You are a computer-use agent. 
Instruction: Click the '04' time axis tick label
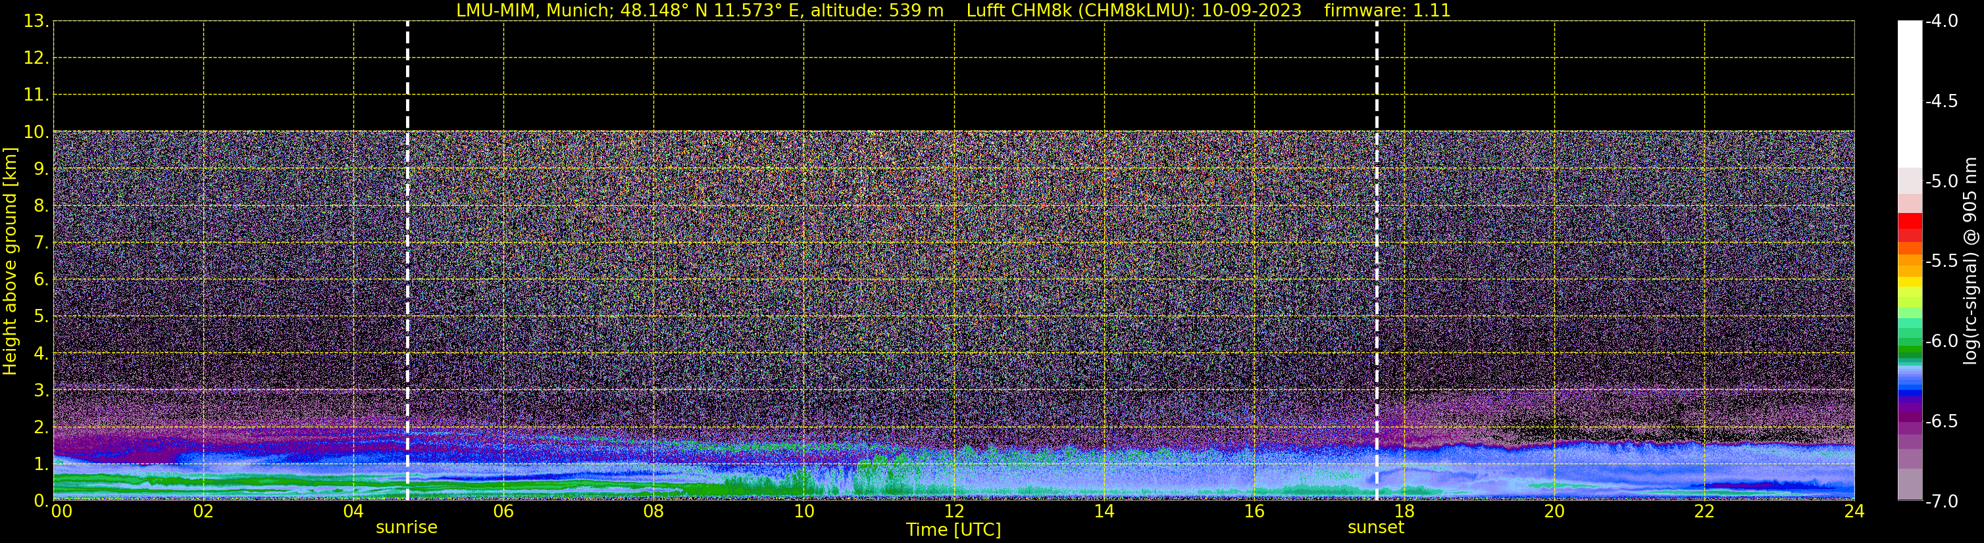click(353, 511)
